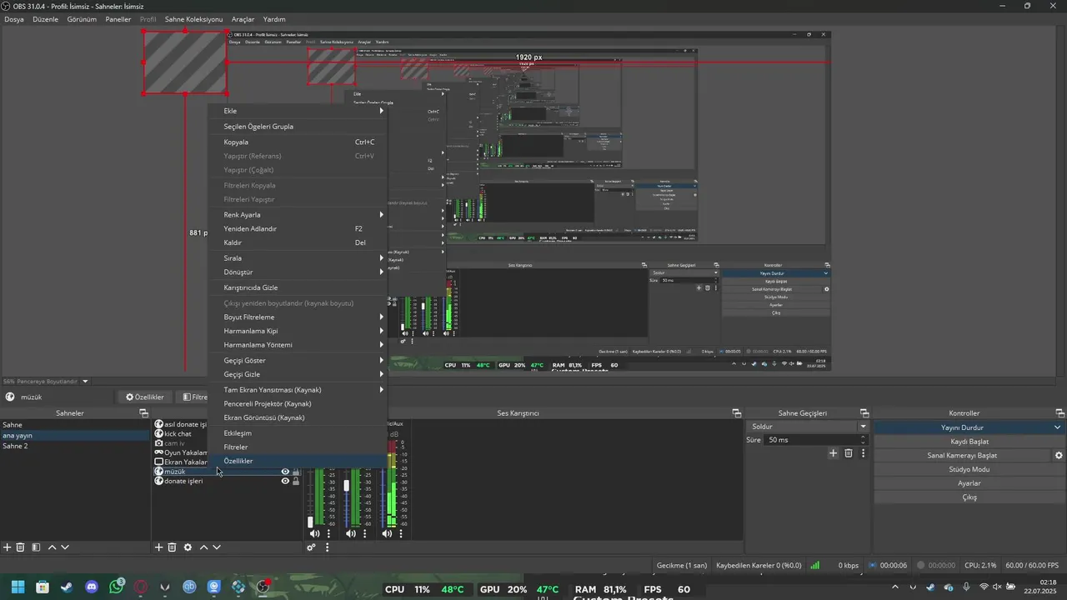Select the kick chat source
The height and width of the screenshot is (600, 1067).
click(178, 434)
